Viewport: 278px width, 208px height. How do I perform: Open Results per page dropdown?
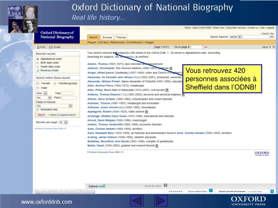pos(64,122)
